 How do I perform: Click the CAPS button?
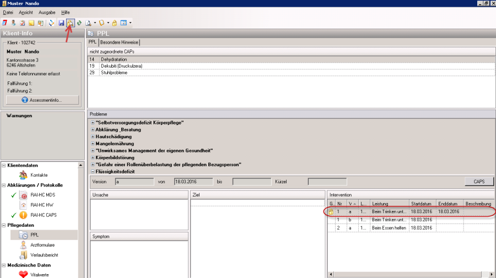click(x=479, y=182)
